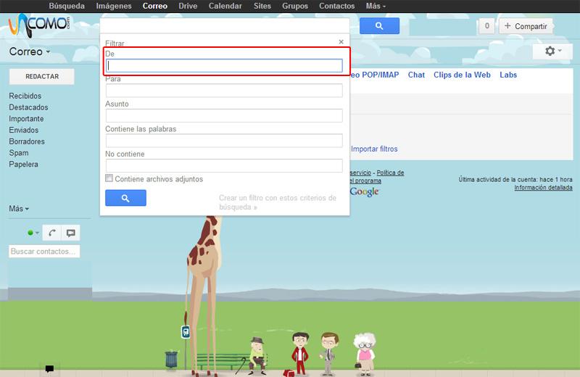Click the chat bubble icon beside phone

pyautogui.click(x=71, y=233)
